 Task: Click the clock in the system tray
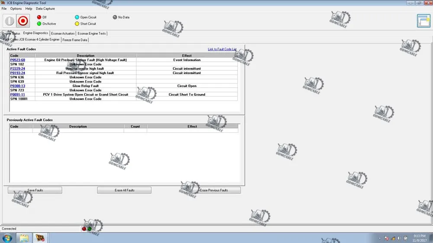420,238
